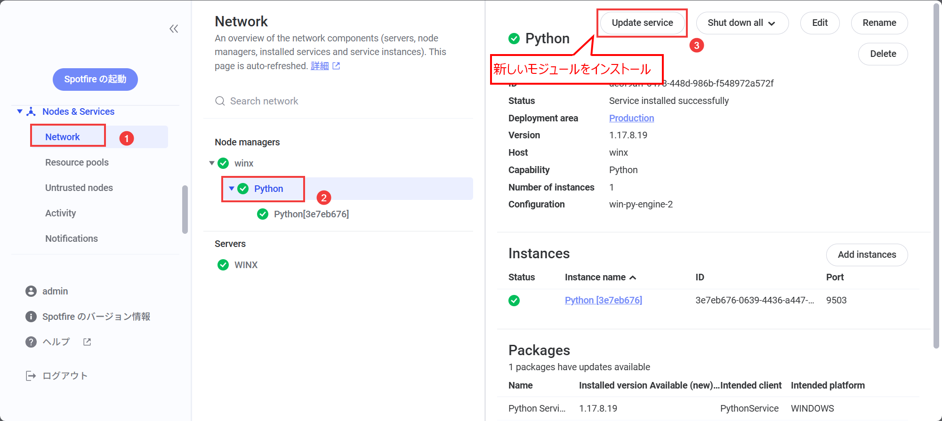
Task: Collapse the sidebar with double chevron icon
Action: (x=174, y=29)
